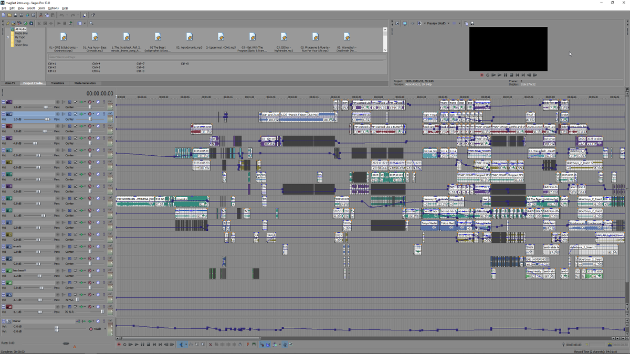Click the 'Select files to edit tags' field
This screenshot has height=354, width=630.
pos(217,57)
